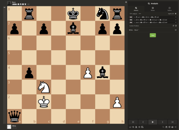Open the board setup editor icon
The height and width of the screenshot is (130, 179).
tap(142, 127)
